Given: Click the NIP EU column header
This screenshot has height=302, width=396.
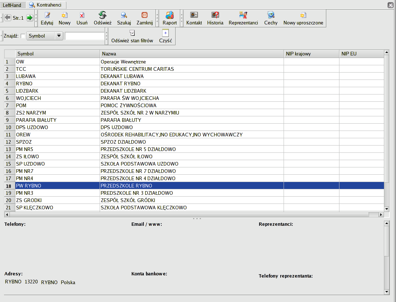Looking at the screenshot, I should coord(361,54).
